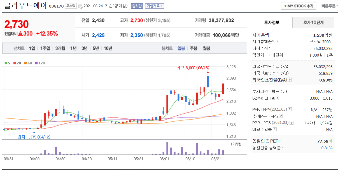The height and width of the screenshot is (170, 338).
Task: Select the 1년 line chart period
Action: 73,48
